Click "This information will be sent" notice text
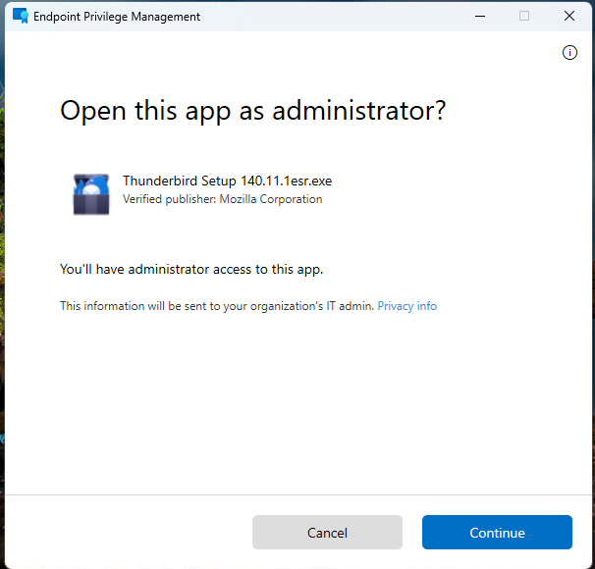The height and width of the screenshot is (569, 595). 217,306
